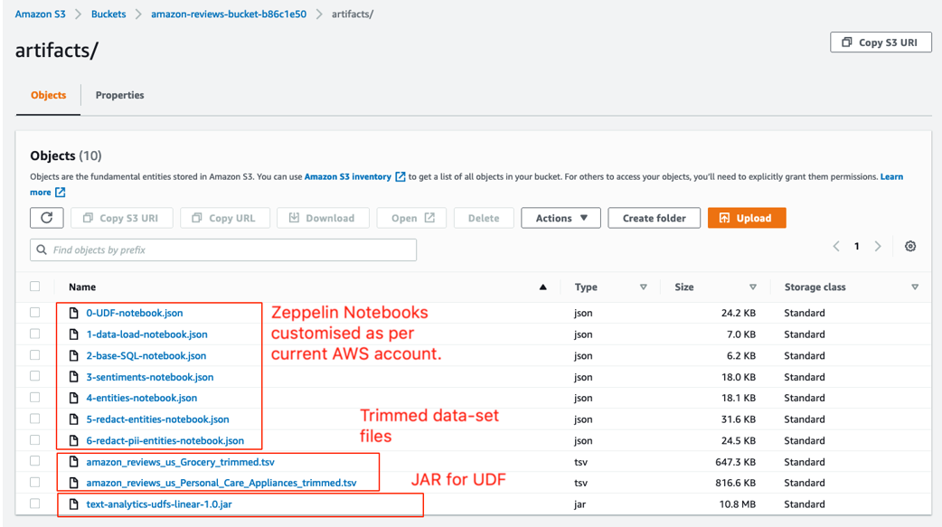This screenshot has height=527, width=942.
Task: Click the Copy URL button
Action: coord(225,218)
